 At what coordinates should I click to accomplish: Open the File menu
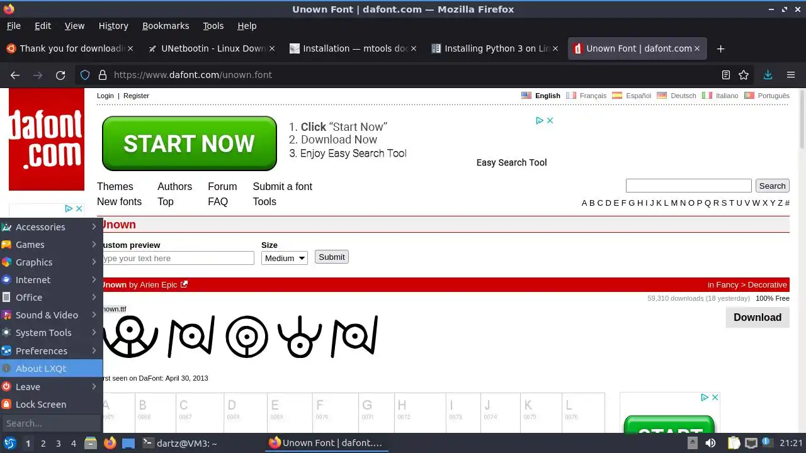[x=13, y=26]
